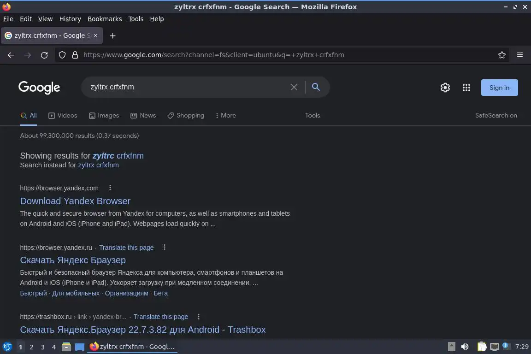Open options for trashbox.ru result
The image size is (531, 354).
(x=199, y=316)
